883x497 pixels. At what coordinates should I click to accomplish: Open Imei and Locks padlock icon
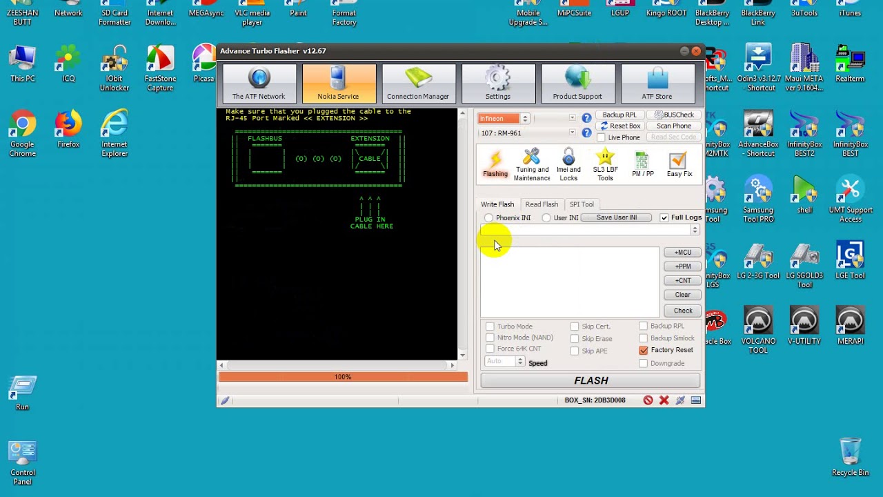pyautogui.click(x=568, y=165)
